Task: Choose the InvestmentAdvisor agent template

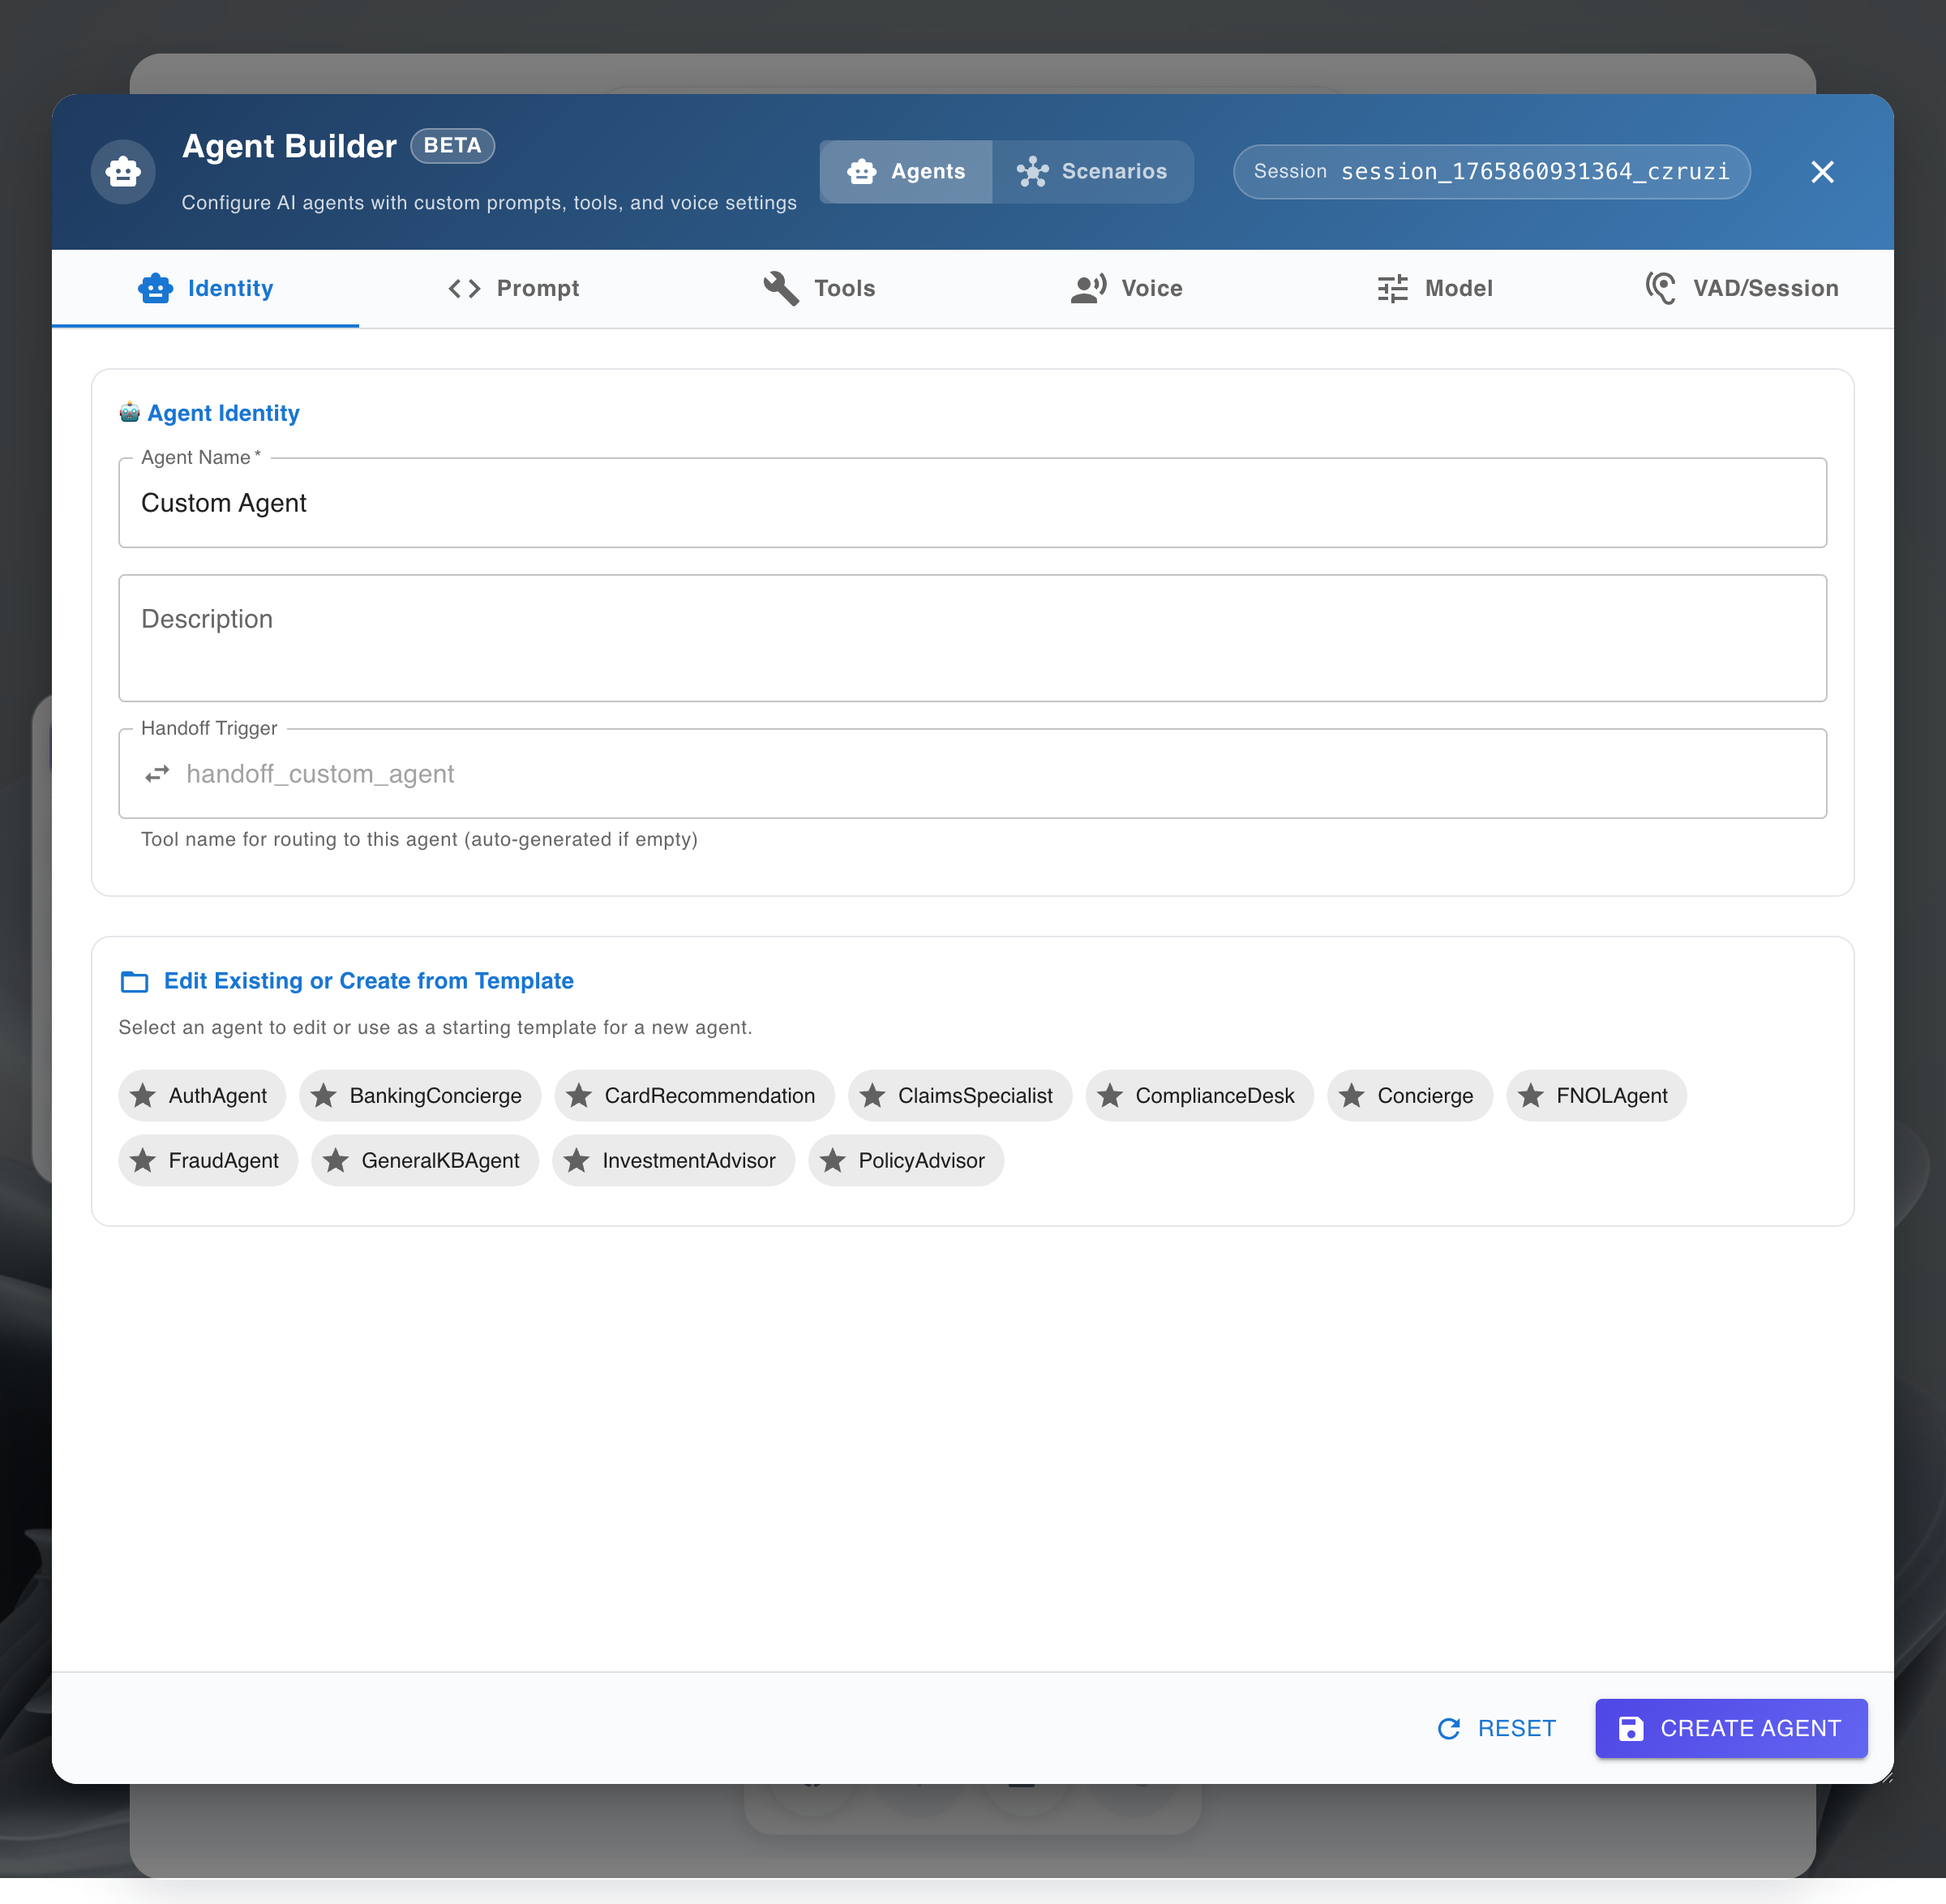Action: 673,1160
